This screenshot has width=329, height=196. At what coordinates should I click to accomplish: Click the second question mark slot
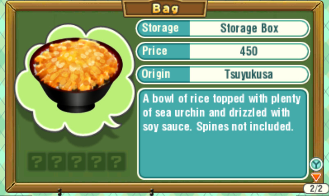(56, 161)
